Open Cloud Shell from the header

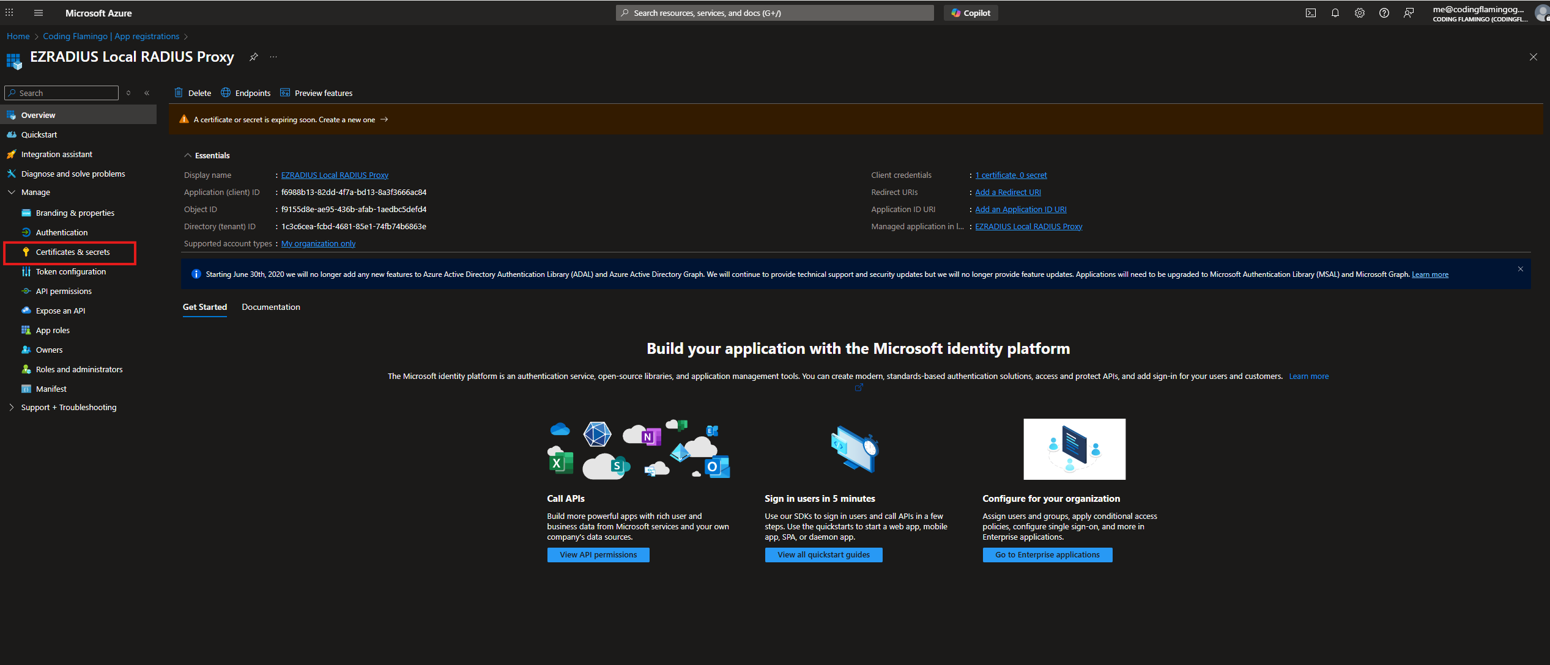coord(1311,13)
